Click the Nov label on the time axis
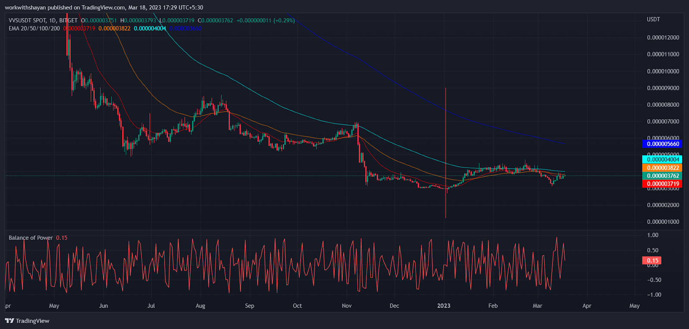Image resolution: width=689 pixels, height=329 pixels. point(347,306)
